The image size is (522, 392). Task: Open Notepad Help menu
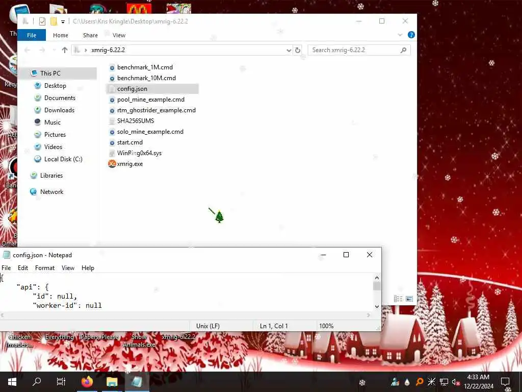[x=88, y=268]
